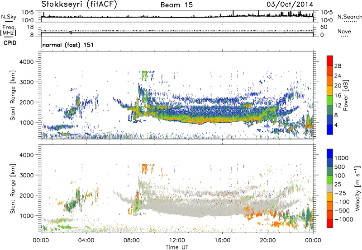Screen dimensions: 362x250
Task: Select the 'CPID' row label
Action: (10, 43)
